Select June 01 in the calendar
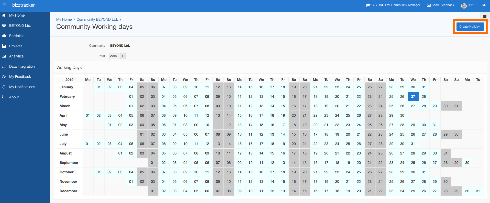The width and height of the screenshot is (490, 203). 142,134
